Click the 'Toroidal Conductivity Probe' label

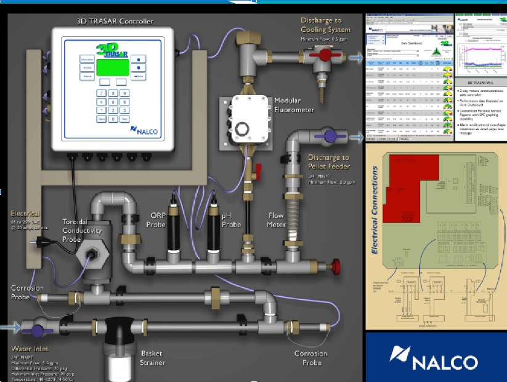[x=82, y=230]
